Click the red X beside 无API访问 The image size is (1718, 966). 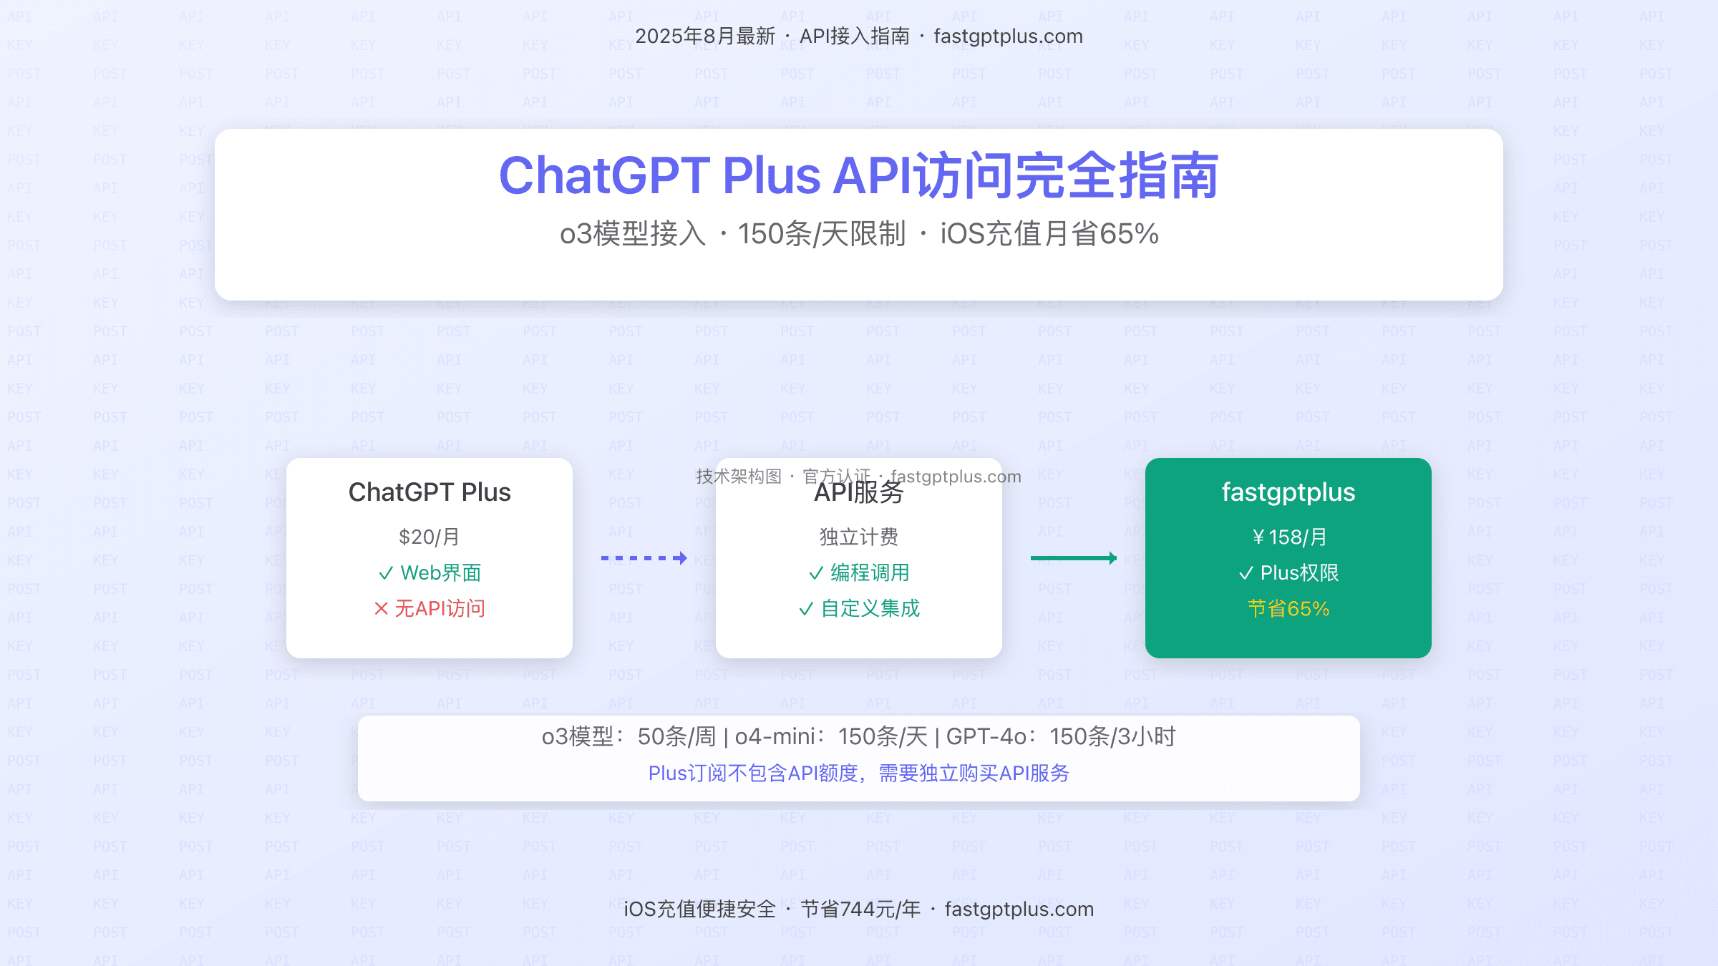coord(382,609)
